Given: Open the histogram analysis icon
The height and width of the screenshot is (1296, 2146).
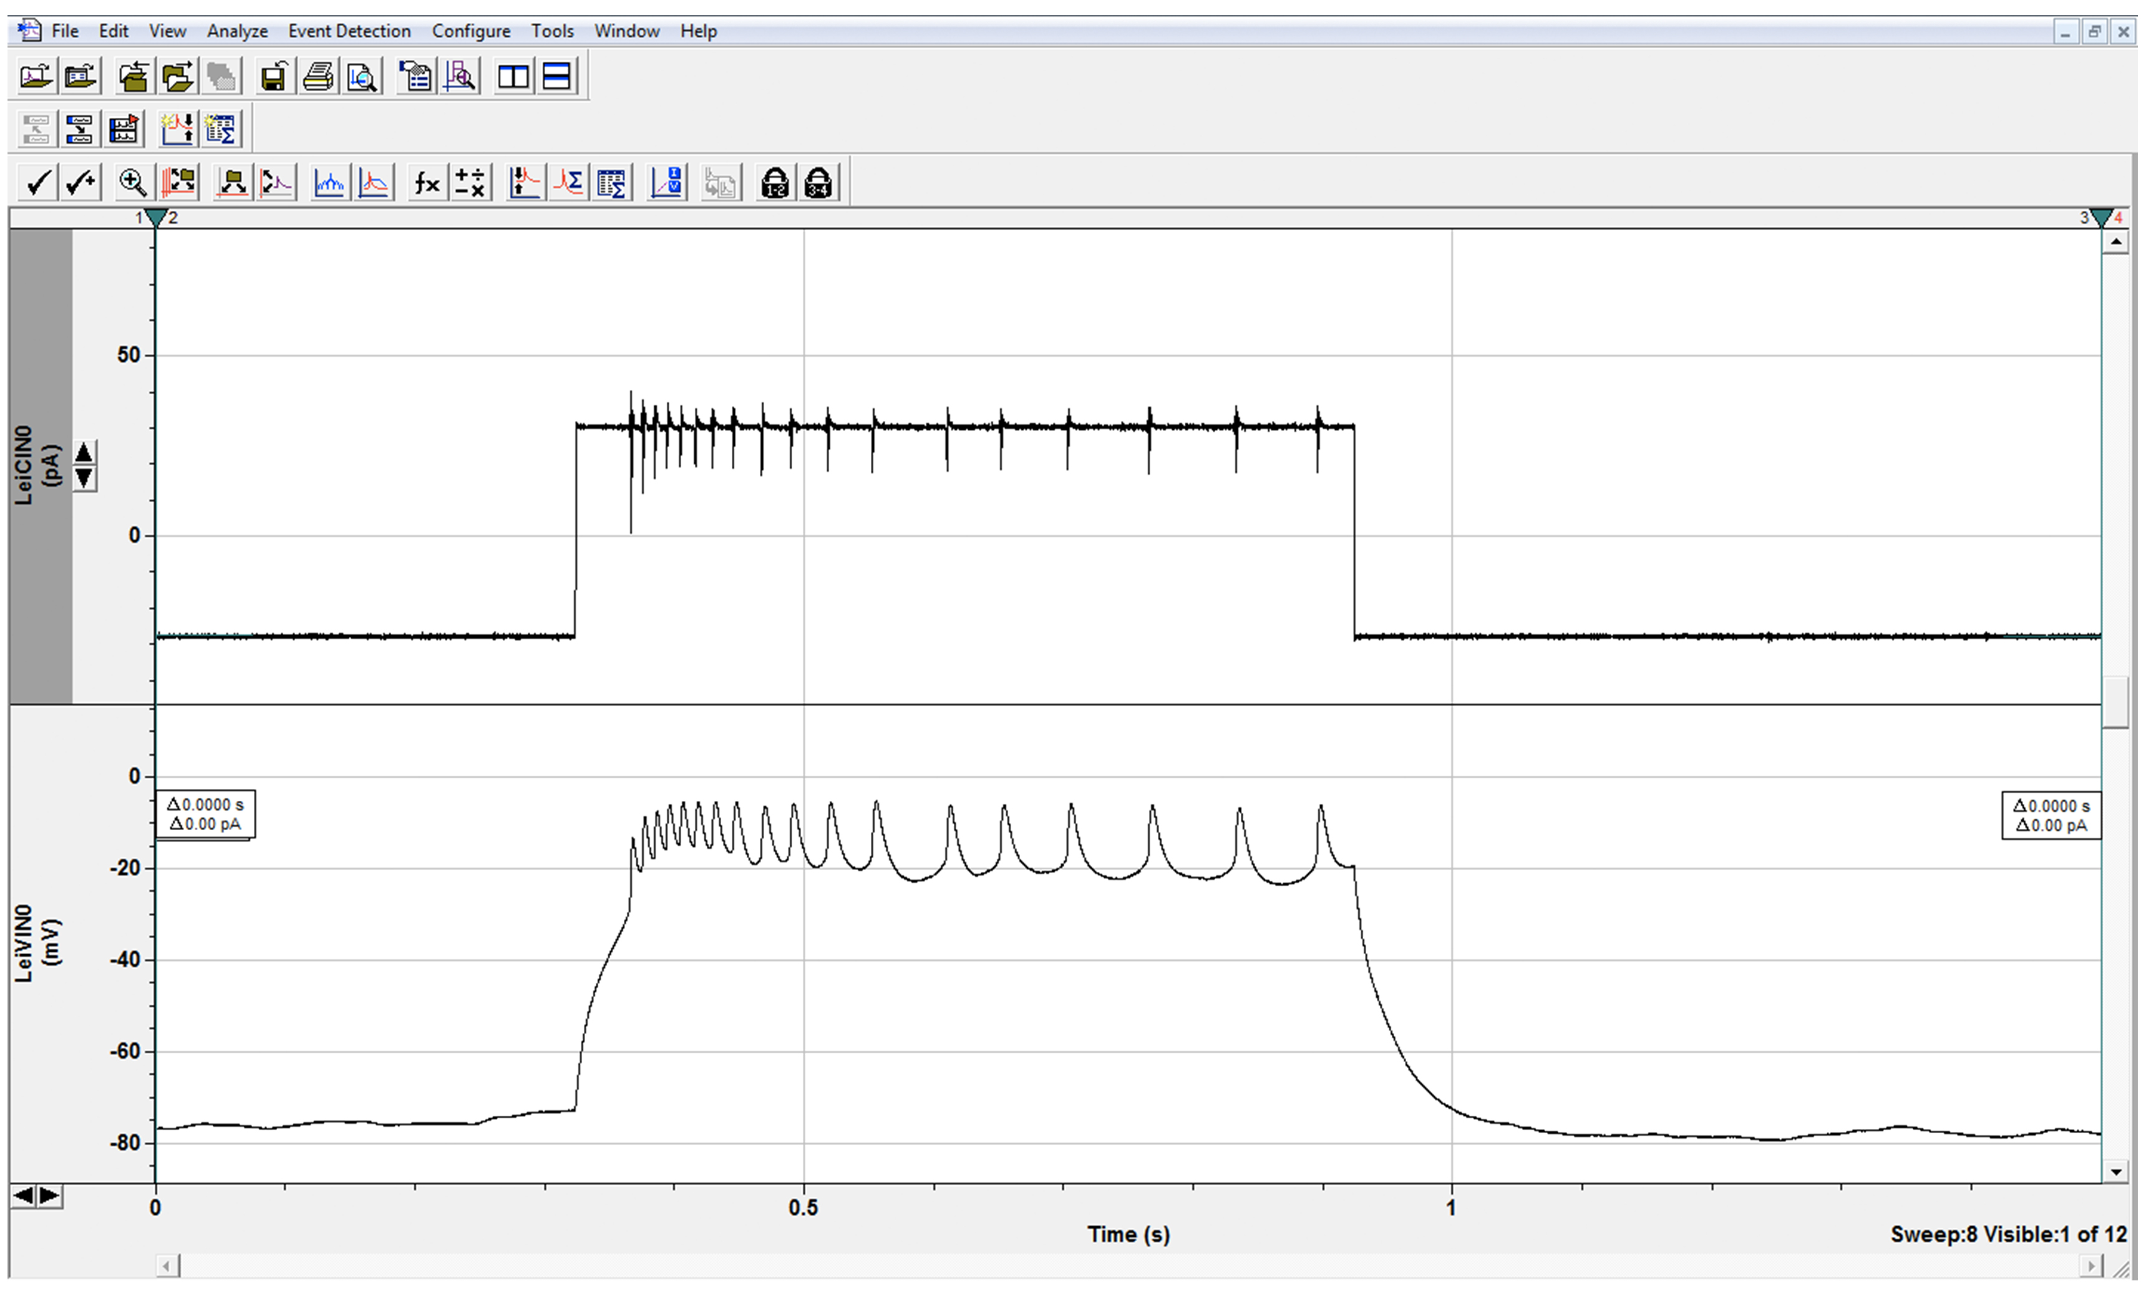Looking at the screenshot, I should click(329, 183).
